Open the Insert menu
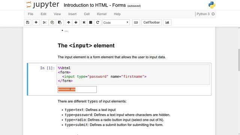 tap(72, 14)
